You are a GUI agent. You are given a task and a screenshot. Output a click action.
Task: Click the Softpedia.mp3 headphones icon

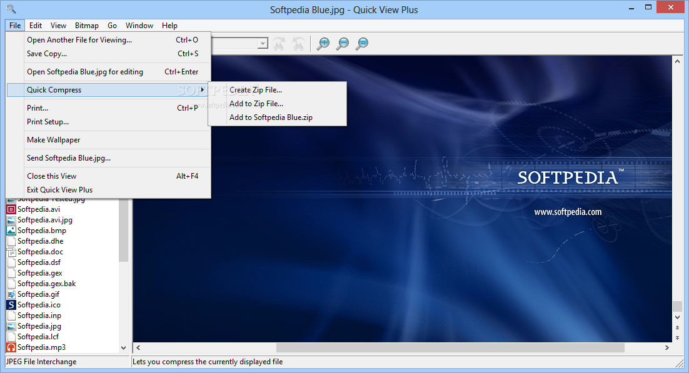click(x=11, y=347)
